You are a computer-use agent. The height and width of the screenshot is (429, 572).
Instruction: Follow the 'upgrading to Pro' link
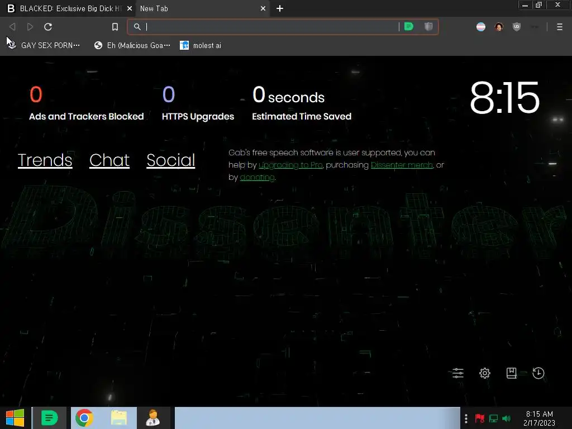click(290, 165)
